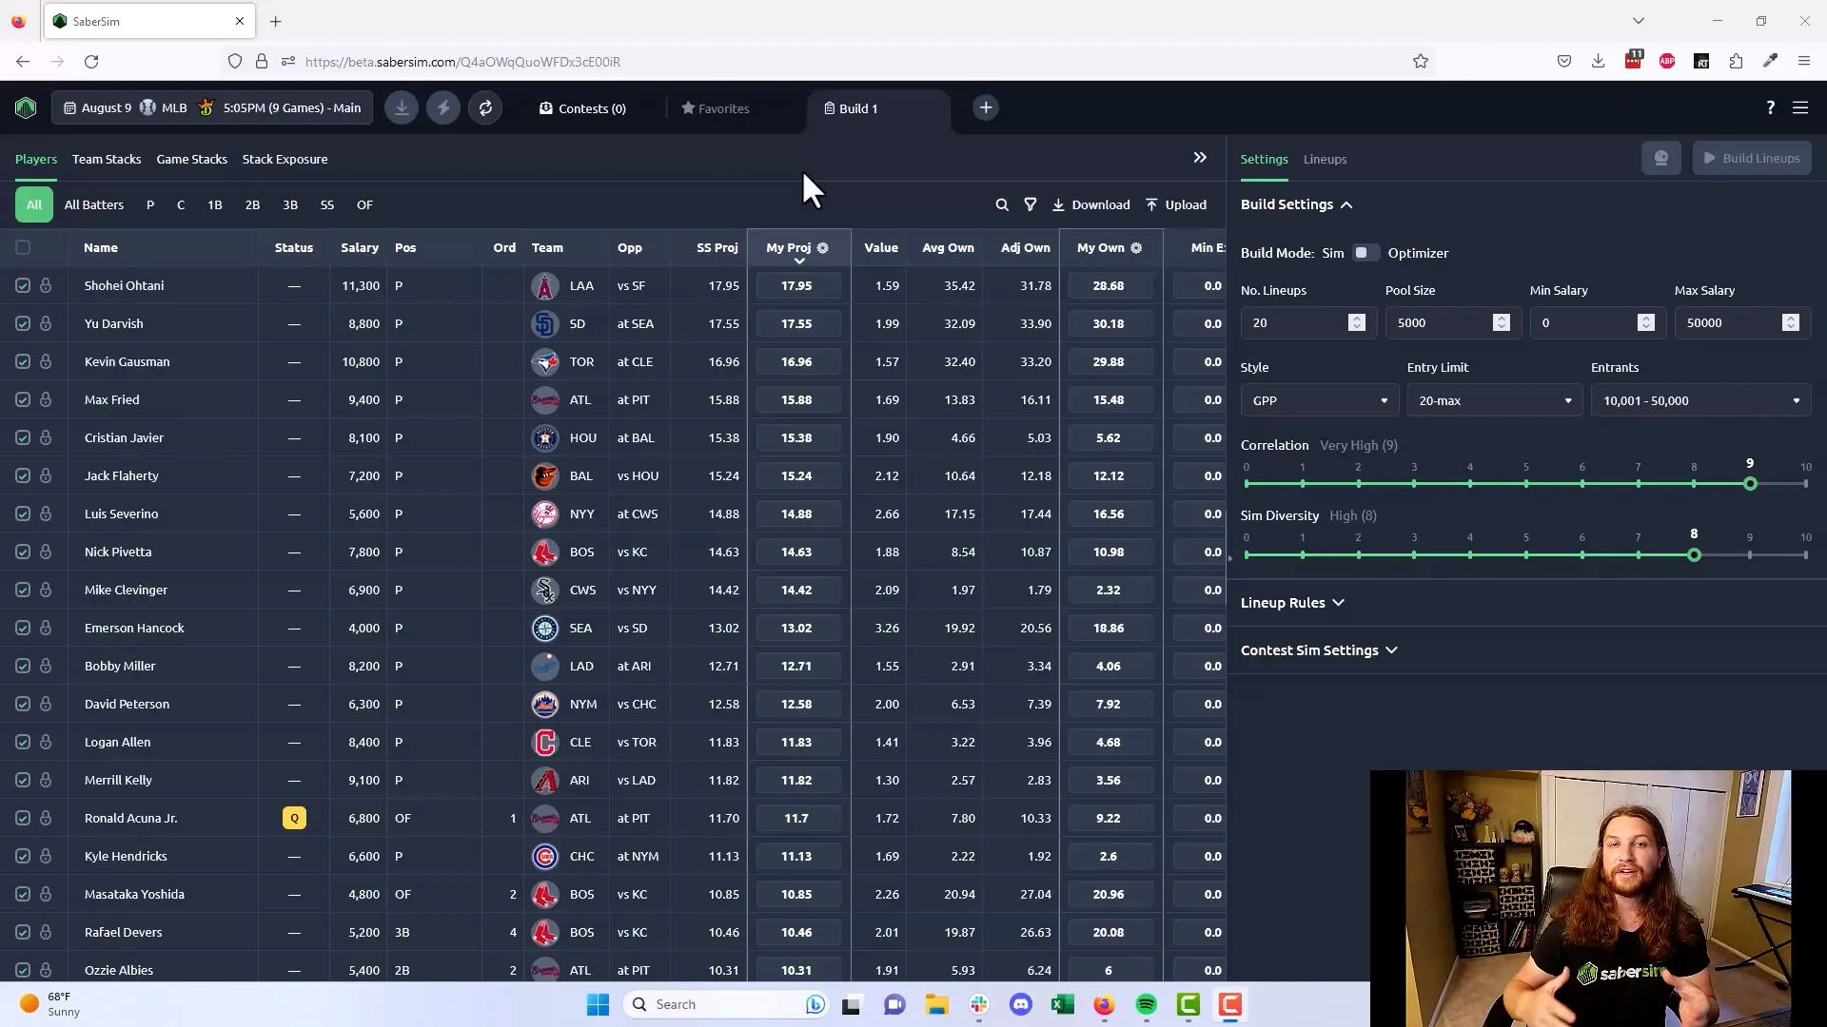The width and height of the screenshot is (1827, 1027).
Task: Toggle Build Mode from Sim to Optimizer
Action: 1365,252
